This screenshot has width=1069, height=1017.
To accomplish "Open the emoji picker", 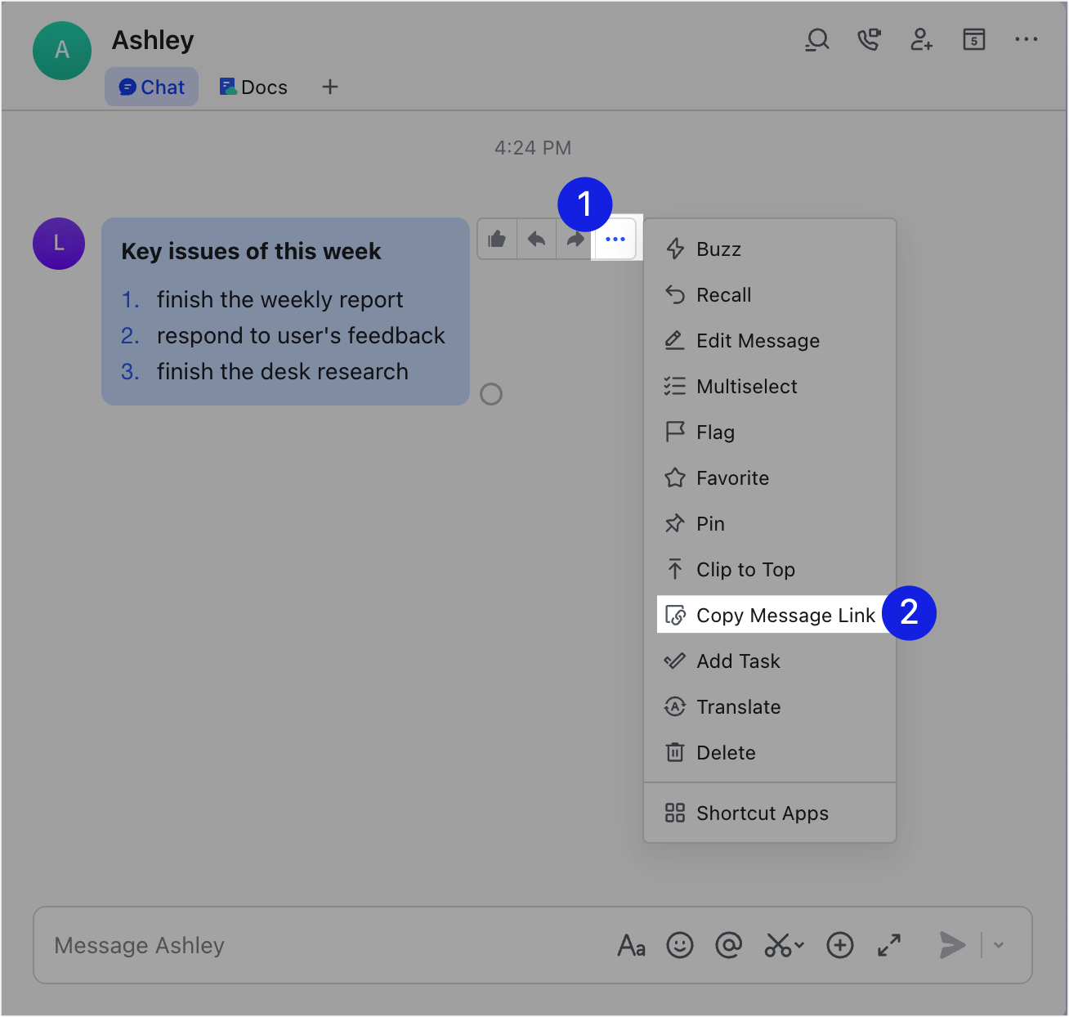I will coord(679,945).
